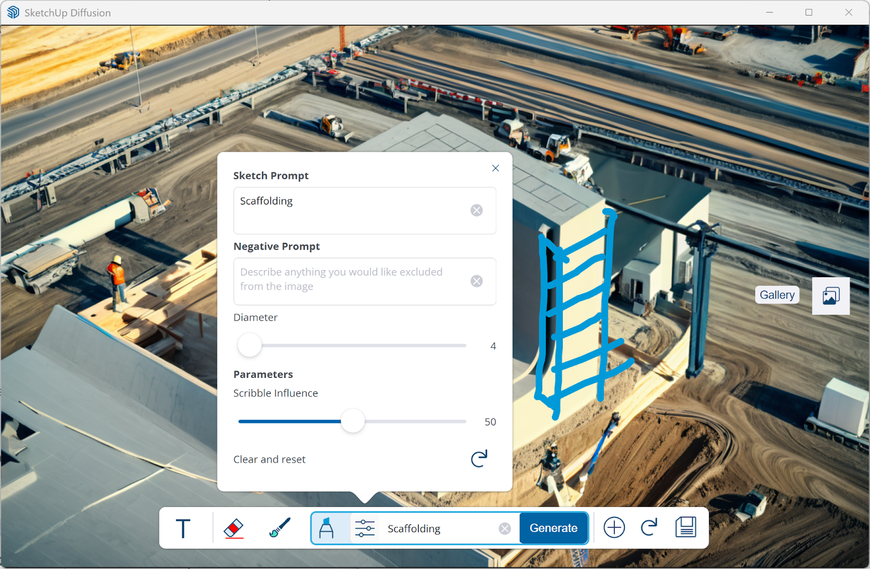
Task: Maximize the SketchUp Diffusion window
Action: (x=809, y=12)
